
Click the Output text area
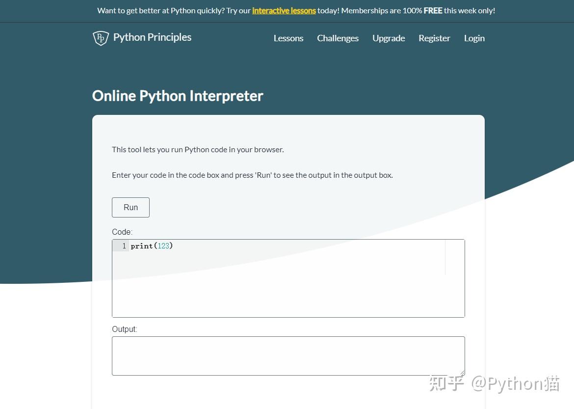[288, 355]
